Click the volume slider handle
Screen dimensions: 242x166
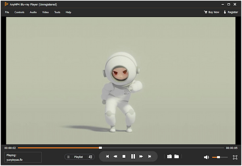coord(218,157)
